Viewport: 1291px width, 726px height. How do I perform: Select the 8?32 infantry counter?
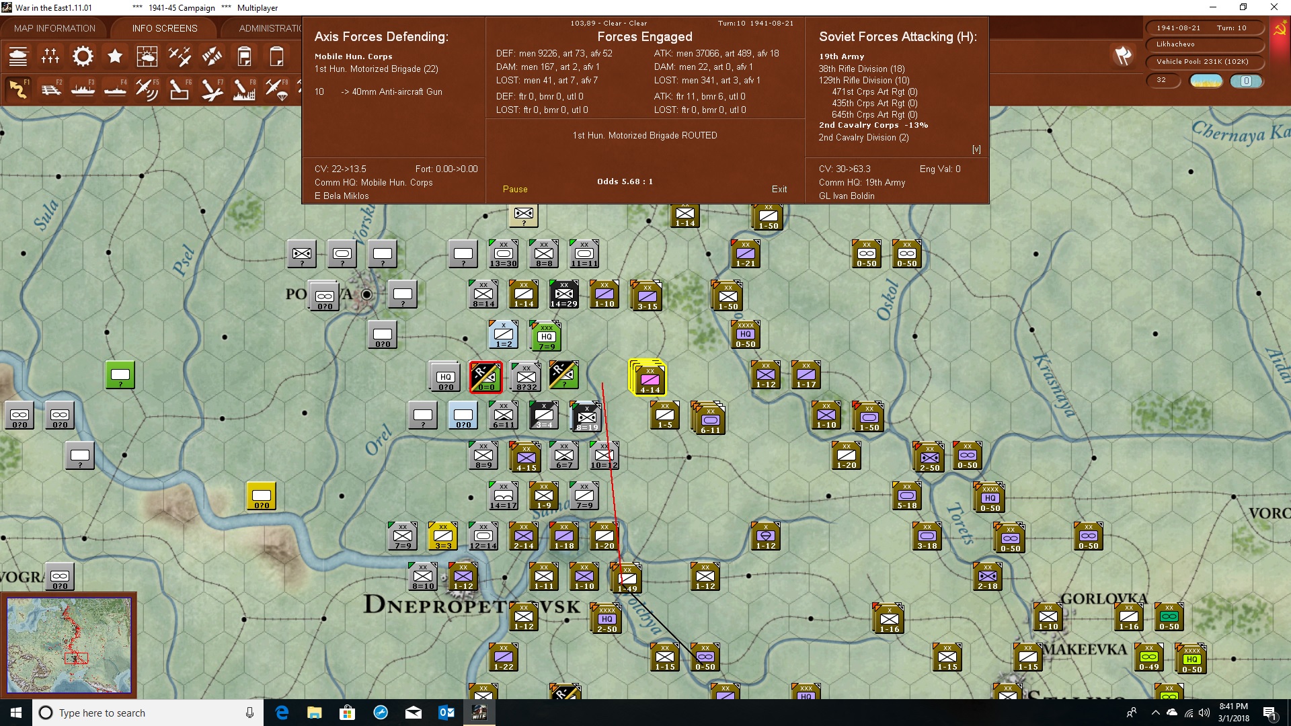pos(526,377)
